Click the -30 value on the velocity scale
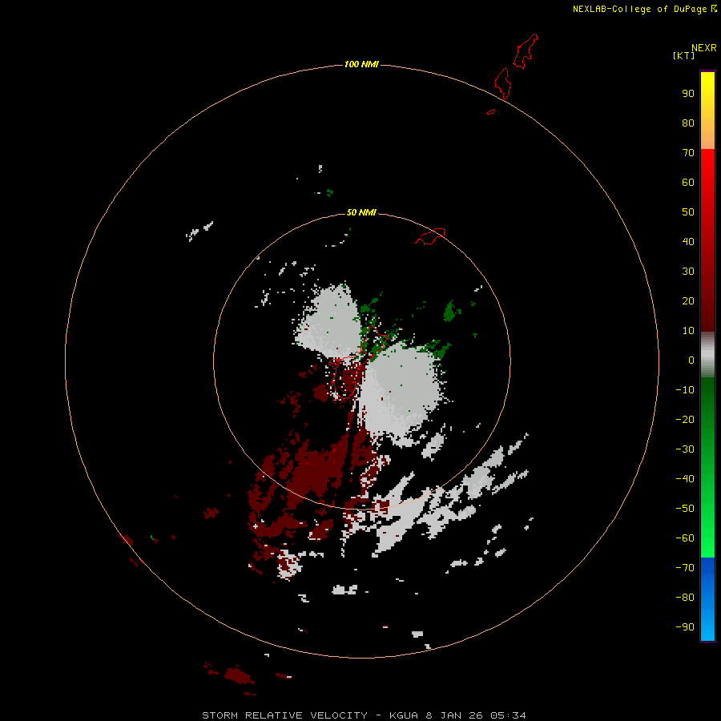This screenshot has height=721, width=721. pyautogui.click(x=685, y=449)
